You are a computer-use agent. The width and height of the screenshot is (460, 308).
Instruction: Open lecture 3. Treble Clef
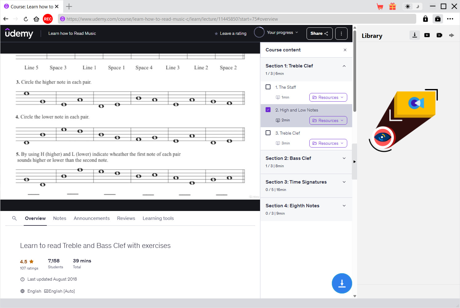(x=287, y=133)
